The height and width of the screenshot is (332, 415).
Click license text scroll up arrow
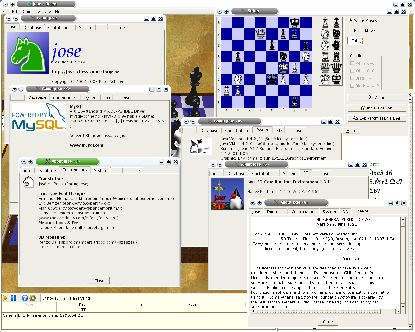[403, 220]
